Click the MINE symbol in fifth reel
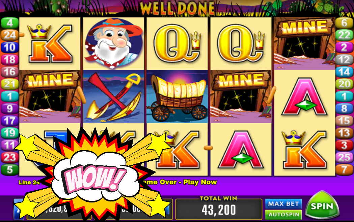The width and height of the screenshot is (354, 222). (x=304, y=43)
